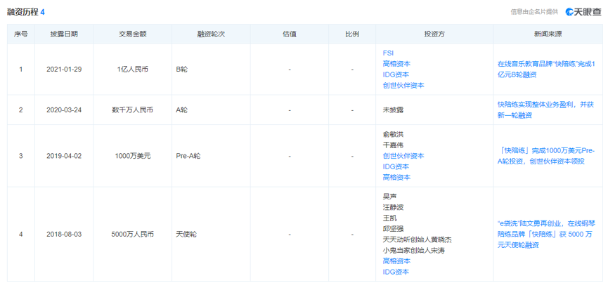Open news link 快陪练实现整体业务盈利
This screenshot has height=290, width=608.
(545, 110)
